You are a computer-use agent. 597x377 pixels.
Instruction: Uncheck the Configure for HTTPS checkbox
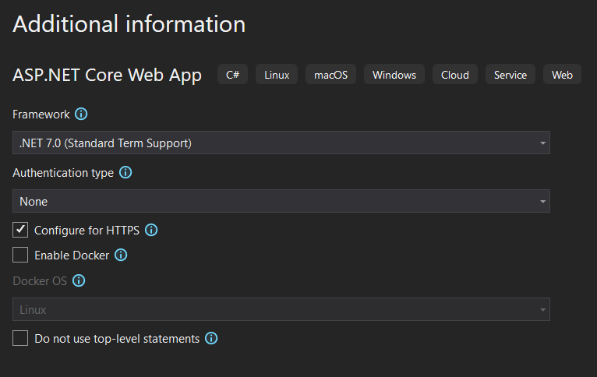pos(20,231)
